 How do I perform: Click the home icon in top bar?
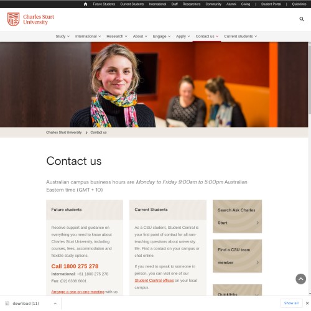[x=85, y=4]
